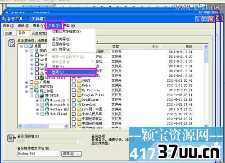Click the System State icon in tree

point(41,78)
